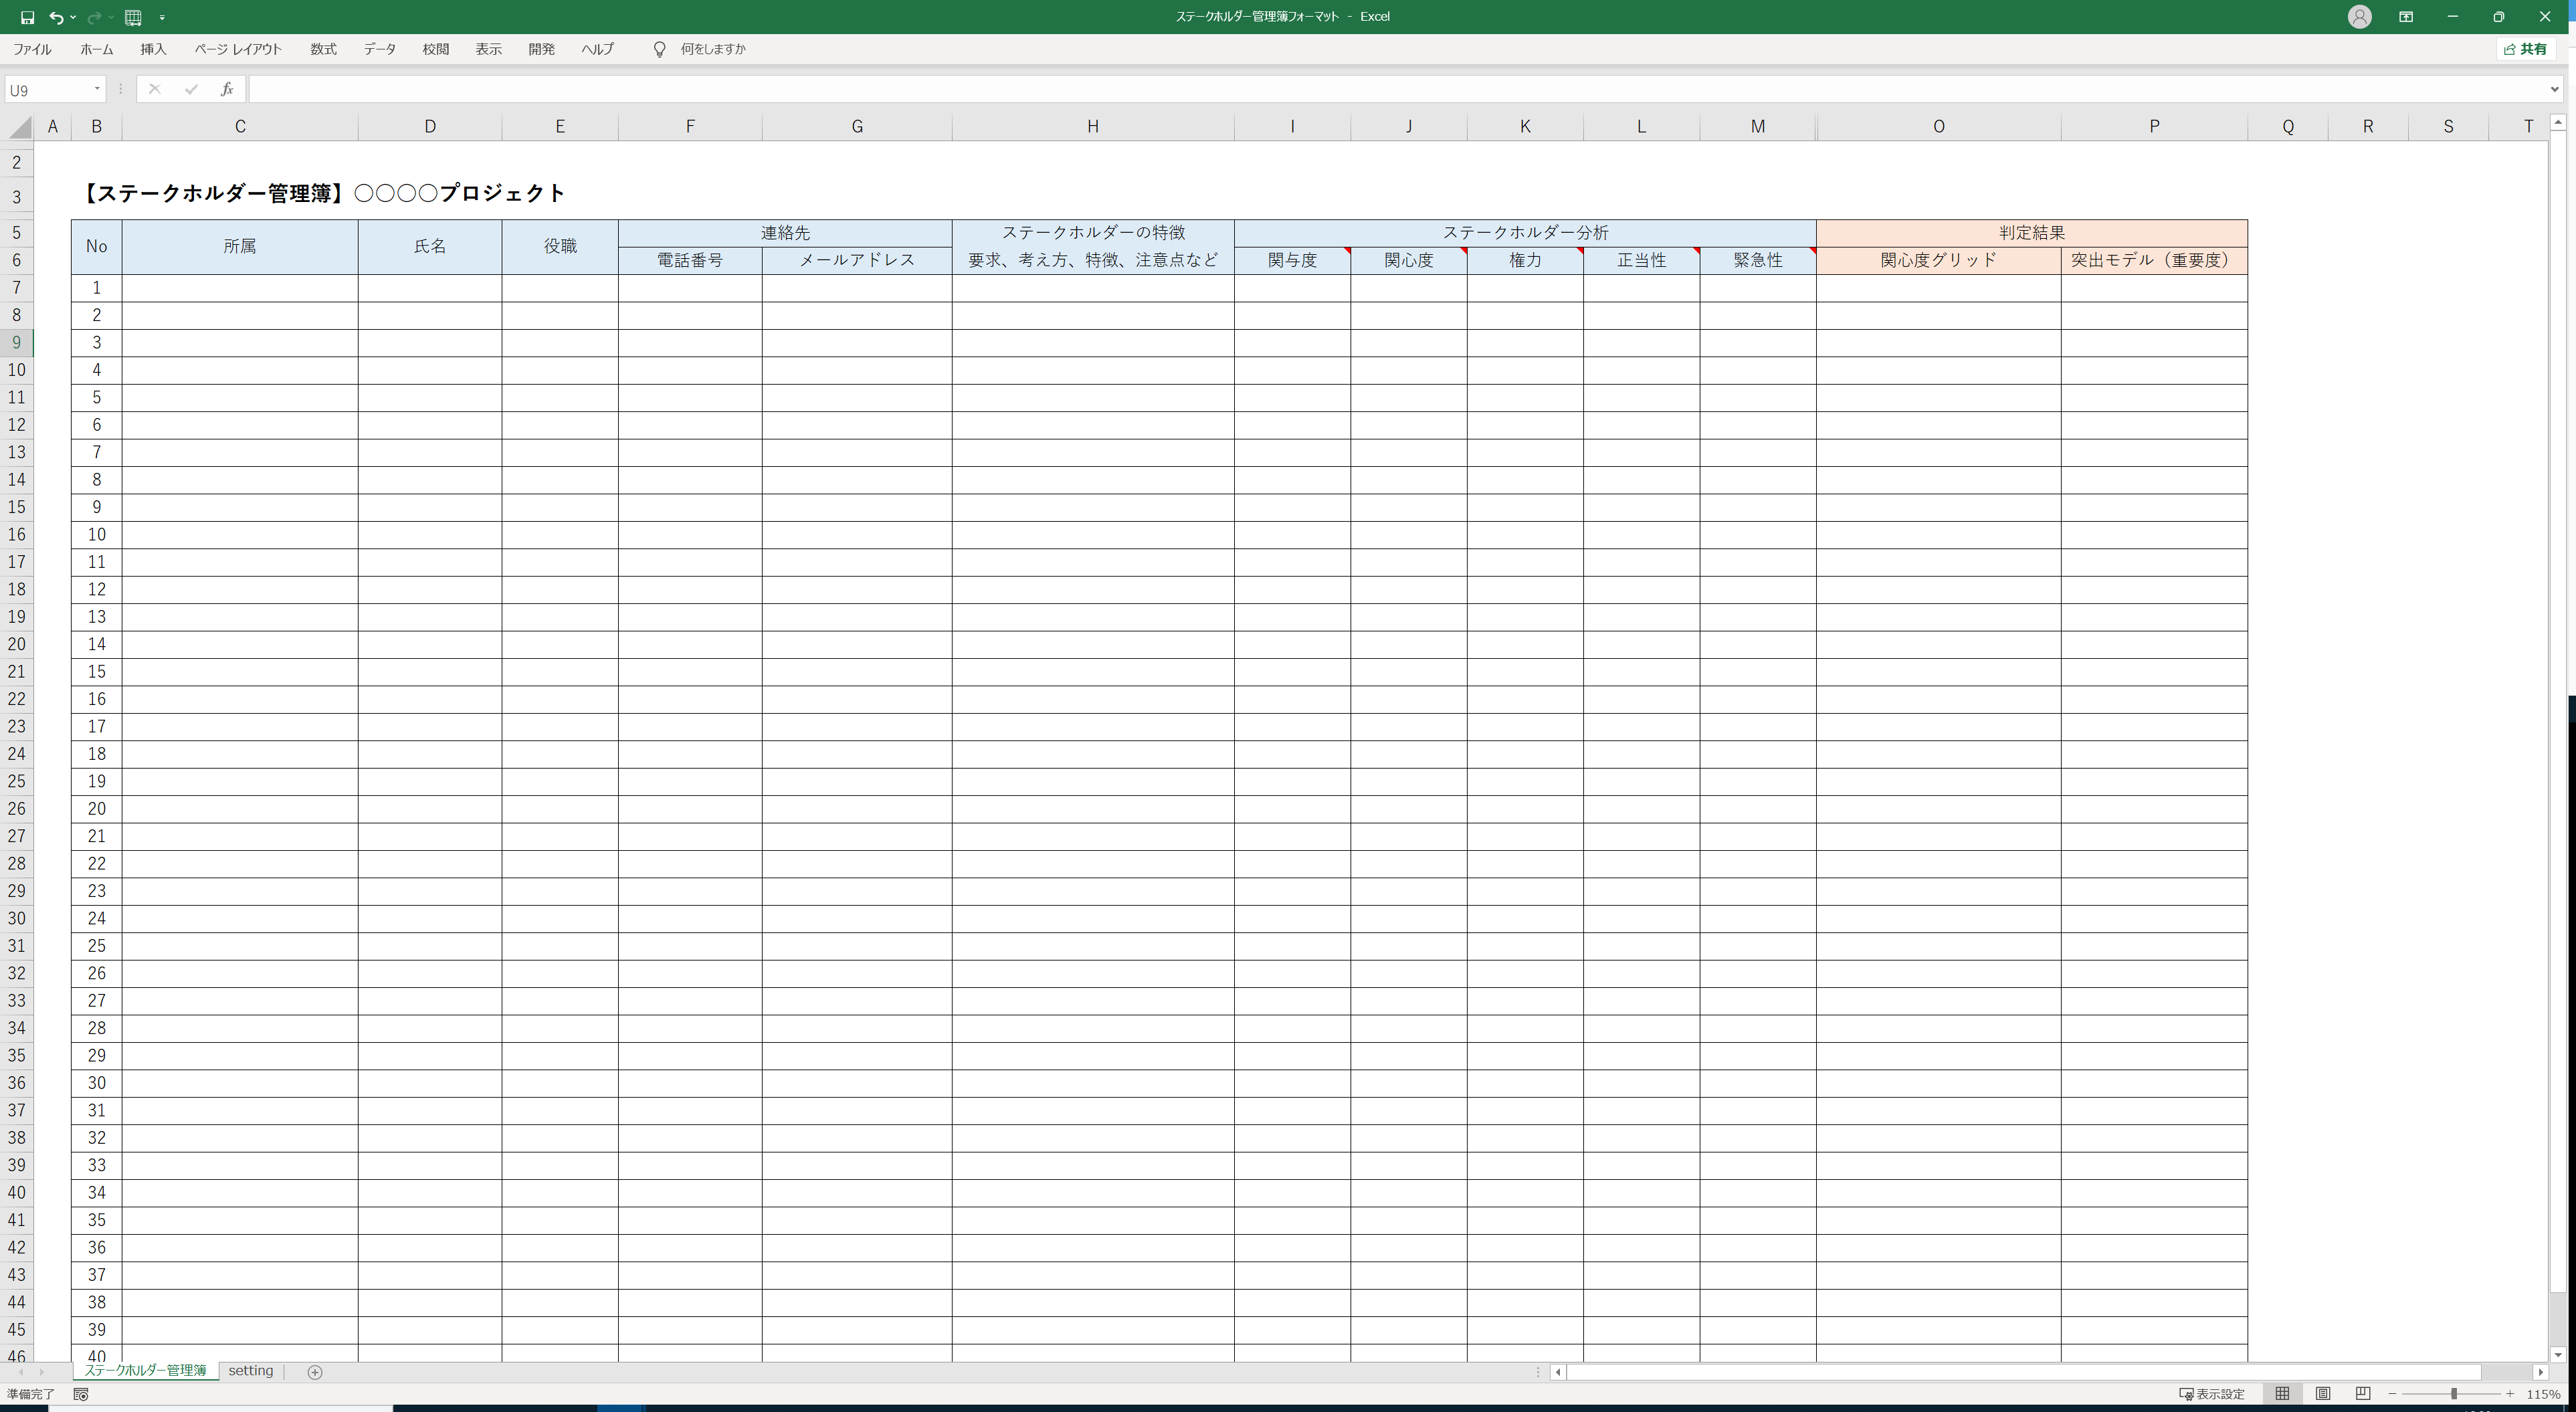The height and width of the screenshot is (1412, 2576).
Task: Click the メールアドレス header cell
Action: (x=857, y=260)
